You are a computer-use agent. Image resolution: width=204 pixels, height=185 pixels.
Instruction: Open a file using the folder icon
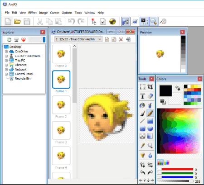click(17, 21)
